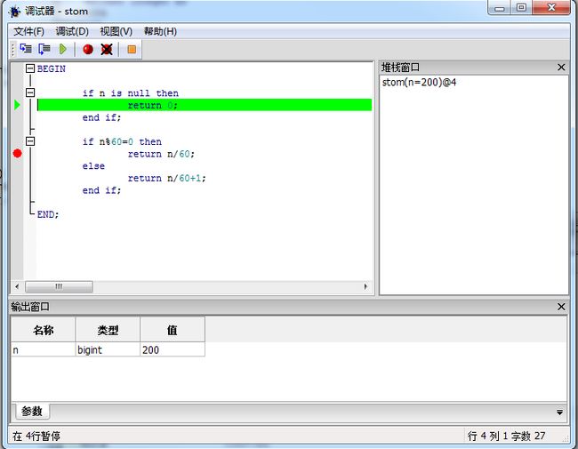Click the horizontal scrollbar left arrow
The width and height of the screenshot is (578, 449).
coord(17,286)
